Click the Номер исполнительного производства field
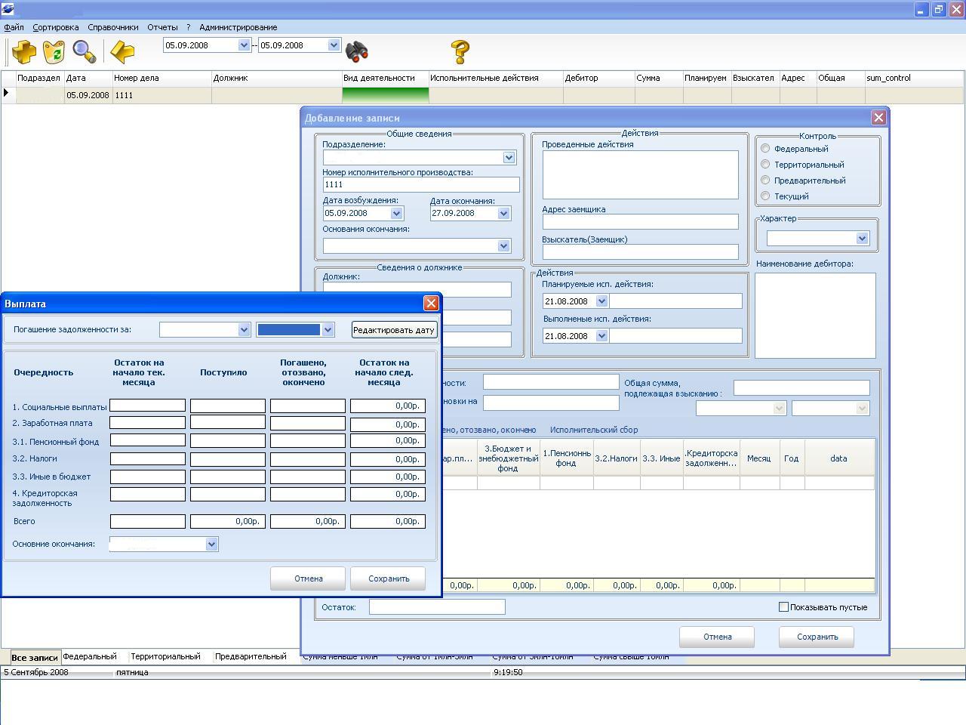Screen dimensions: 966x725 click(420, 185)
